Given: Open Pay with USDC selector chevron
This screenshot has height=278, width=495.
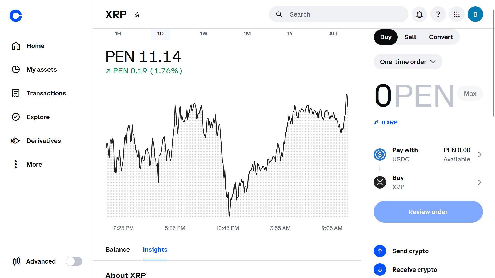Looking at the screenshot, I should coord(480,154).
